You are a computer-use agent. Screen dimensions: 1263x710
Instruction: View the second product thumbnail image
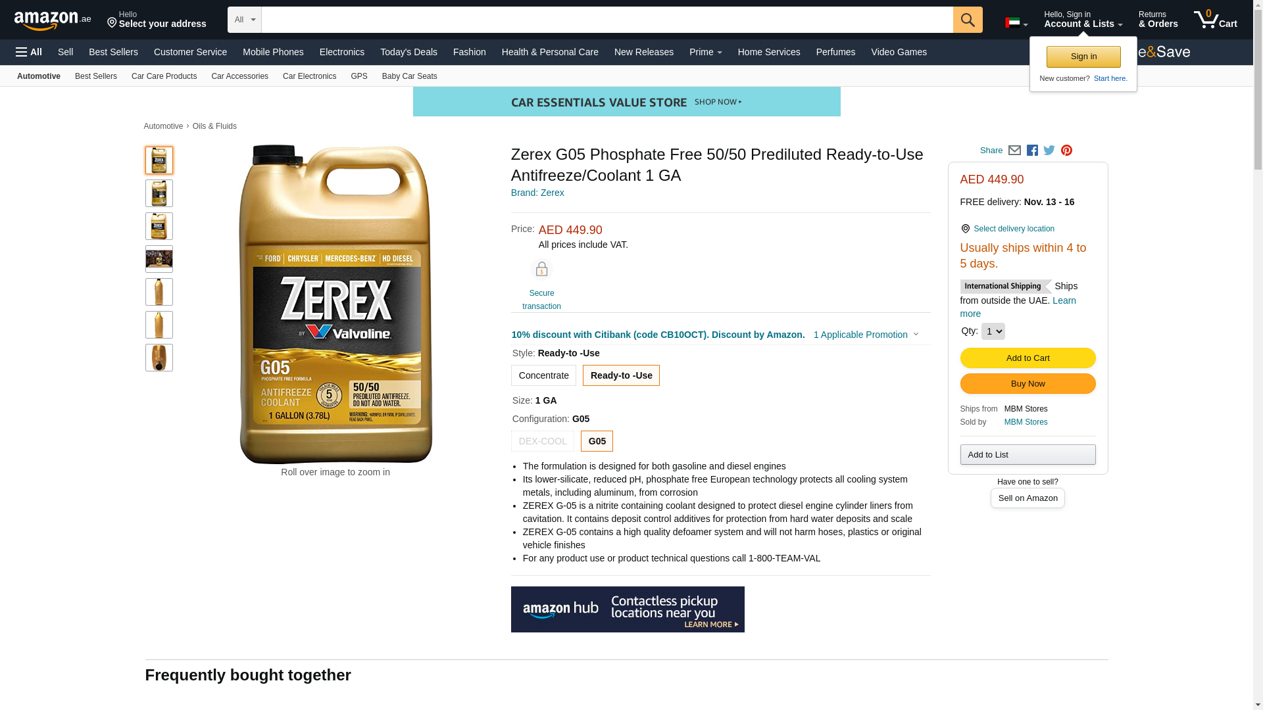pos(159,193)
